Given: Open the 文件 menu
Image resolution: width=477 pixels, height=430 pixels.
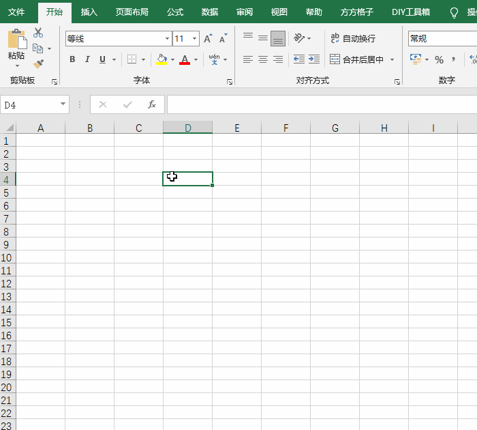Looking at the screenshot, I should tap(16, 12).
